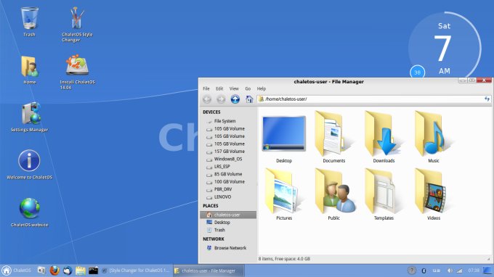This screenshot has height=277, width=494.
Task: Launch the terminal from the taskbar
Action: [93, 270]
